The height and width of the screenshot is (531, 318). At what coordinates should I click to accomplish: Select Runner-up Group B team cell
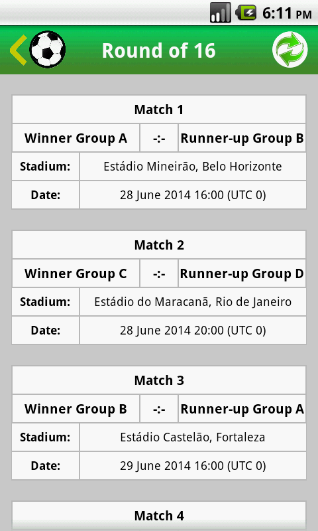tap(242, 138)
